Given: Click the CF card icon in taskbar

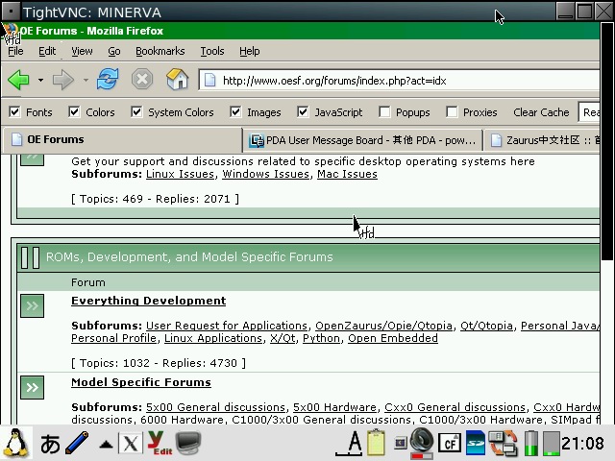Looking at the screenshot, I should [448, 443].
